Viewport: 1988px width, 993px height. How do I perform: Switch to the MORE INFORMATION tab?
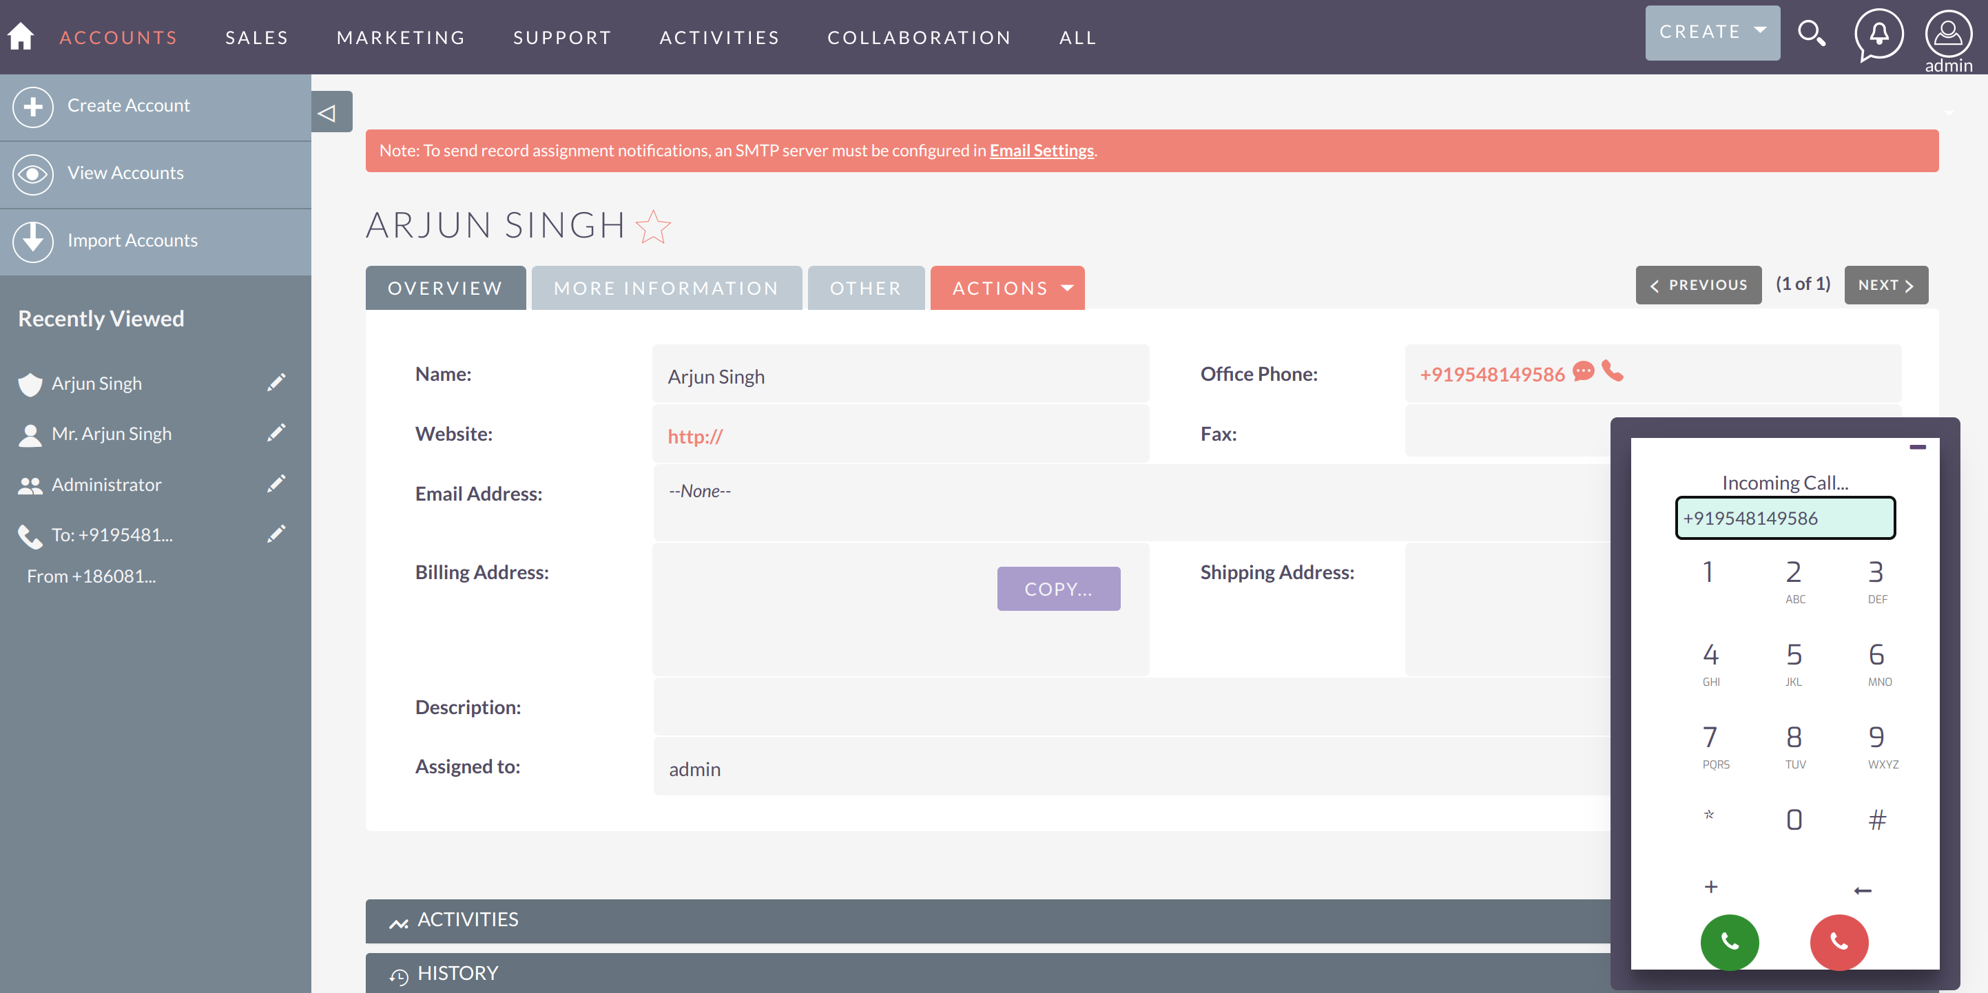click(666, 287)
